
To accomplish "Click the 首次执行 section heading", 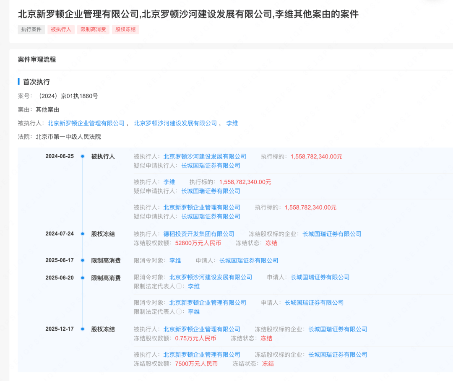I will tap(36, 82).
